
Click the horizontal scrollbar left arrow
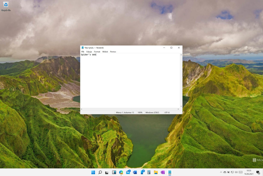82,109
